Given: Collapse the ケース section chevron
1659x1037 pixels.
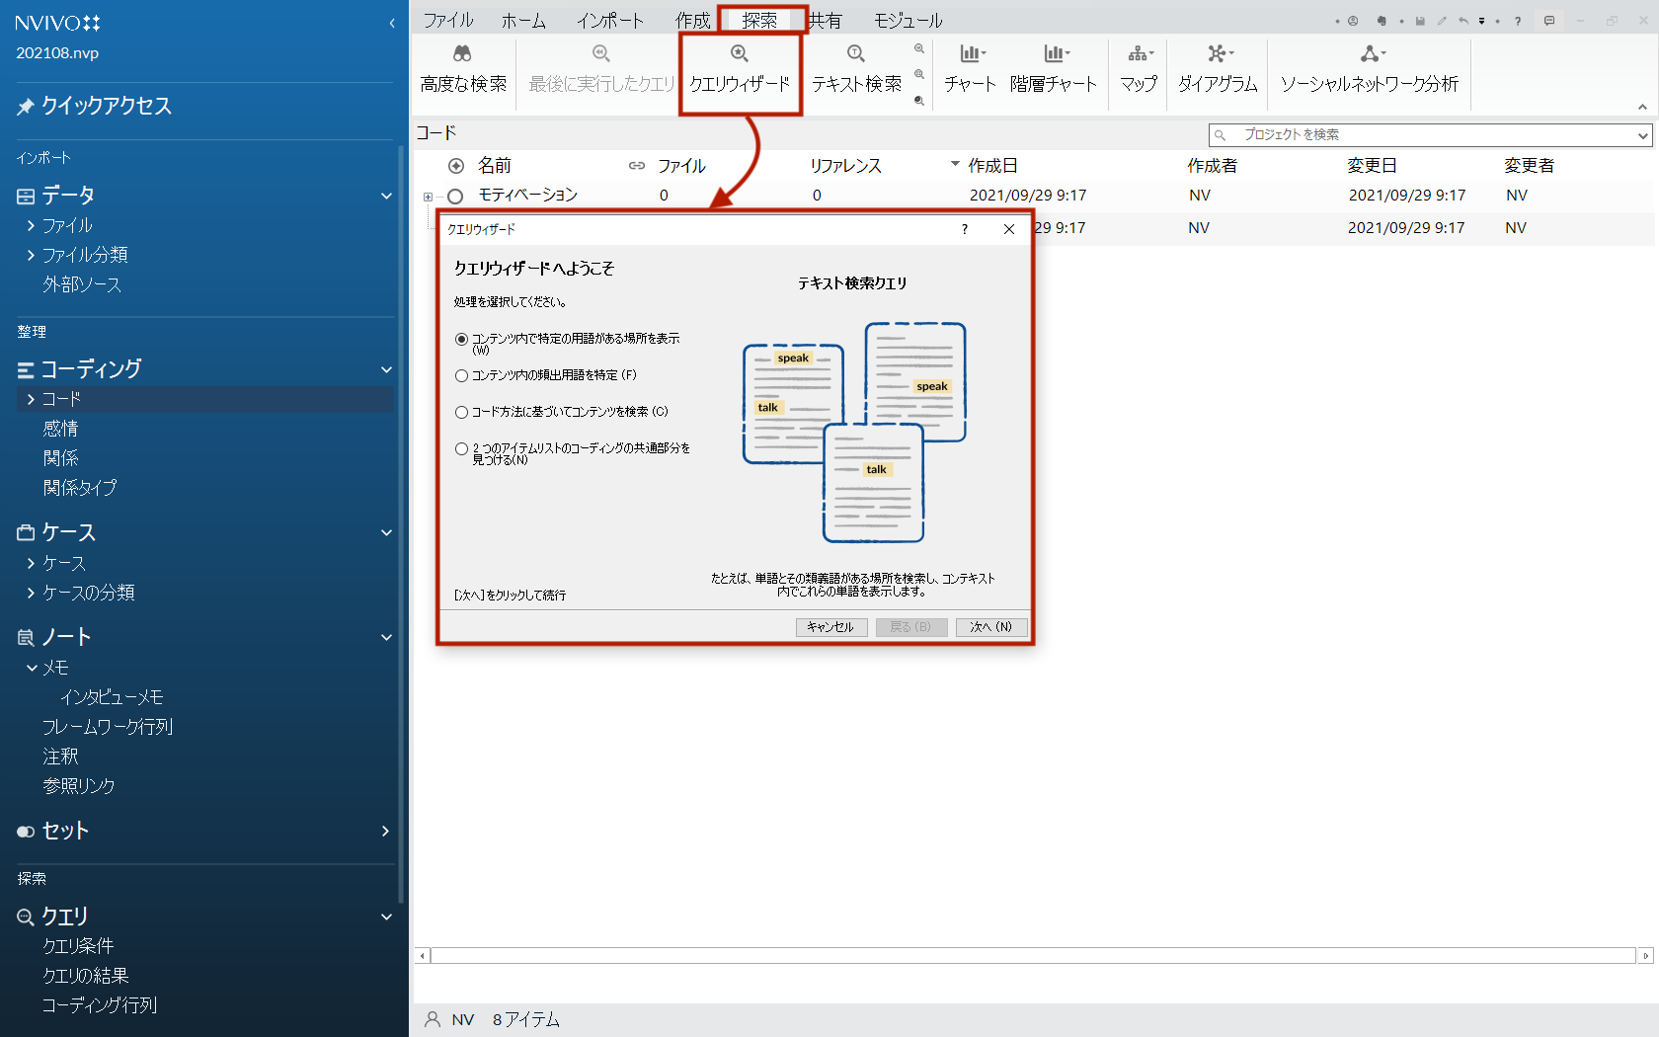Looking at the screenshot, I should click(x=387, y=532).
